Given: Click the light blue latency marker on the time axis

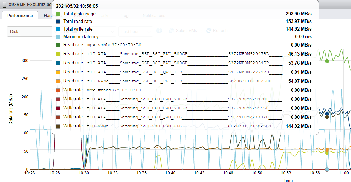Looking at the screenshot, I should pyautogui.click(x=327, y=169).
